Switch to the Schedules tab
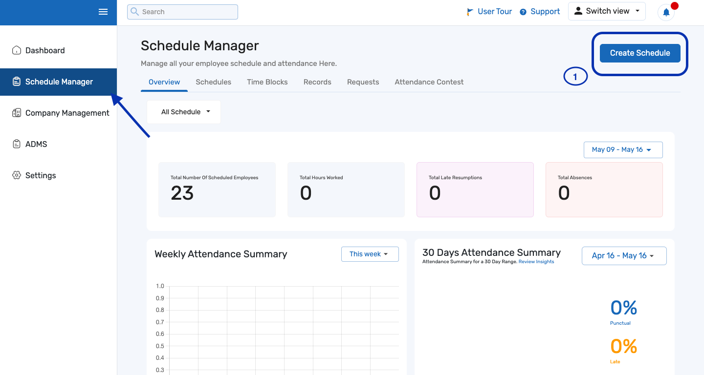Image resolution: width=704 pixels, height=375 pixels. (213, 82)
